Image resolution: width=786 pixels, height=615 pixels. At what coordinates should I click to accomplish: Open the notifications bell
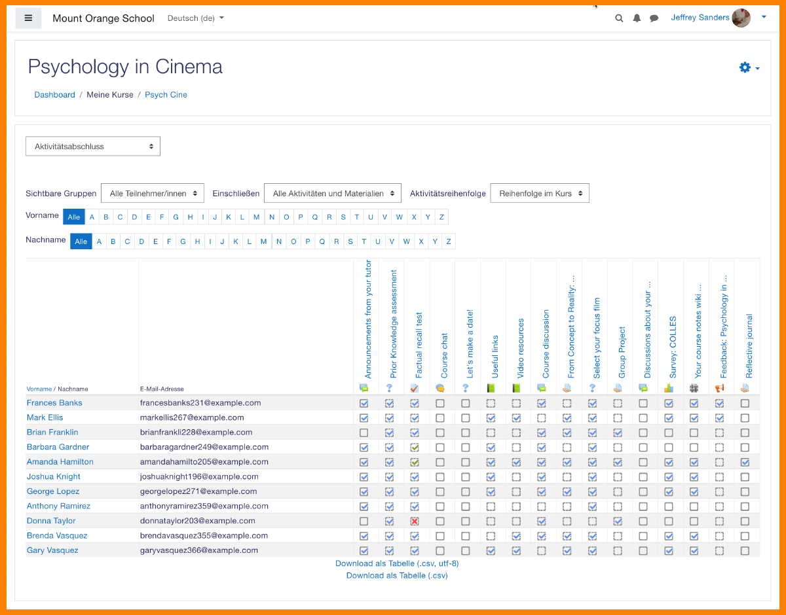[x=637, y=18]
